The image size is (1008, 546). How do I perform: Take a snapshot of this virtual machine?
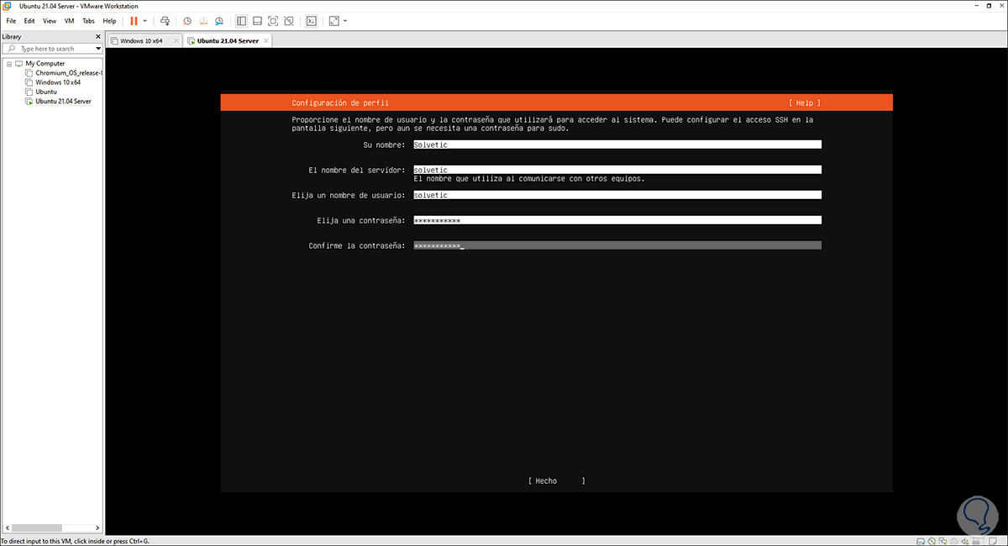click(187, 20)
